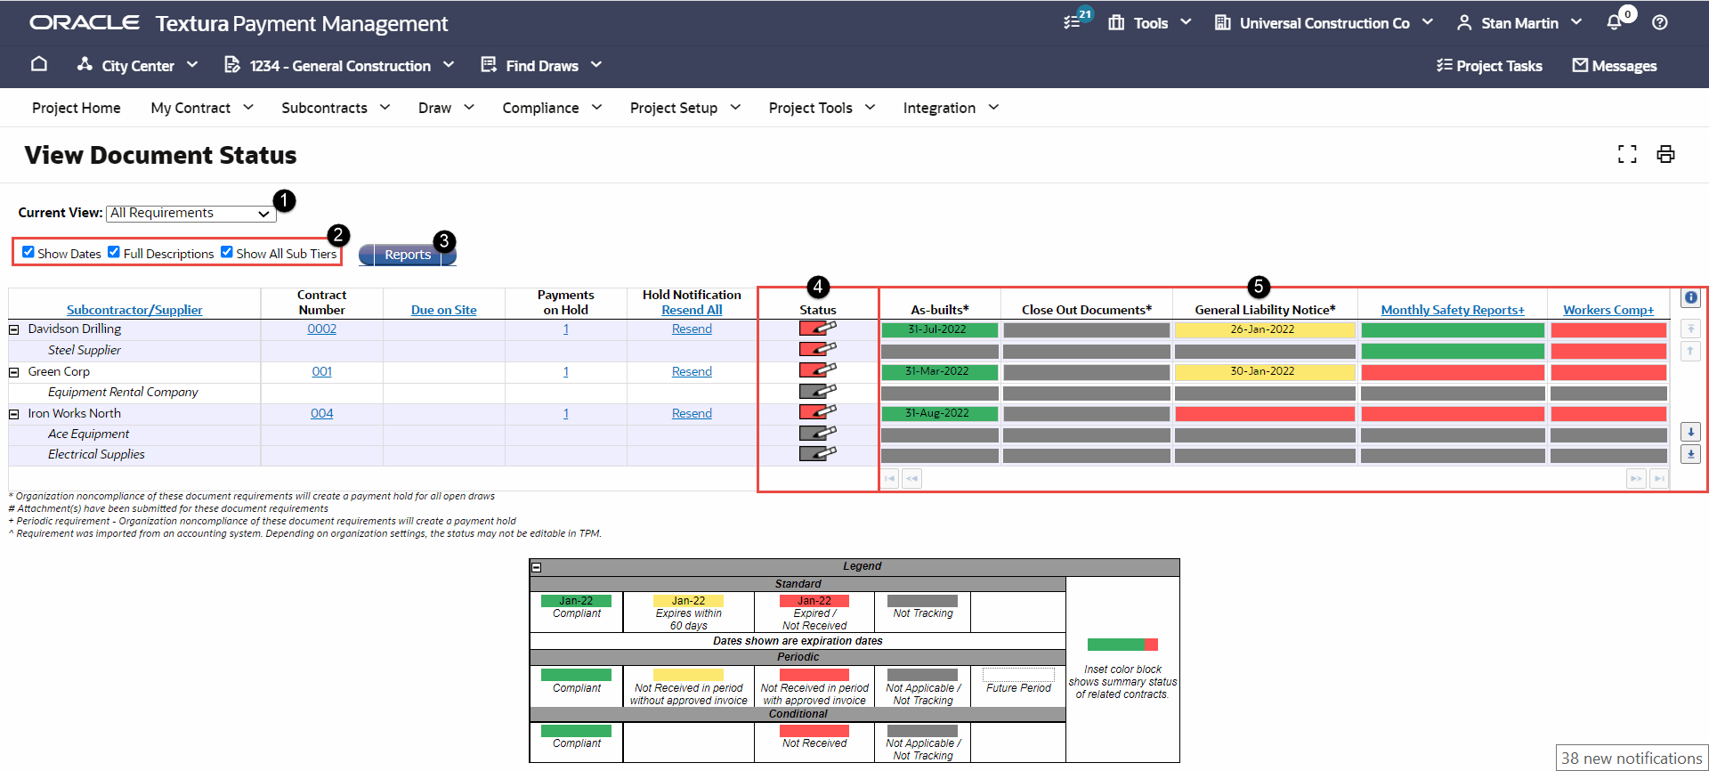Image resolution: width=1709 pixels, height=771 pixels.
Task: Print the View Document Status page
Action: (x=1665, y=154)
